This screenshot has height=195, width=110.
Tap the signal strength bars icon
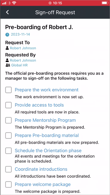pyautogui.click(x=5, y=3)
